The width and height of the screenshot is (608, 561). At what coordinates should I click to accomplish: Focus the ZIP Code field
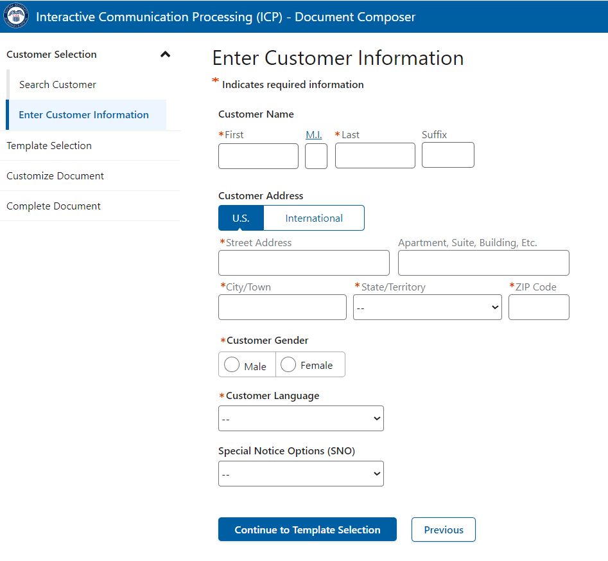pos(538,307)
